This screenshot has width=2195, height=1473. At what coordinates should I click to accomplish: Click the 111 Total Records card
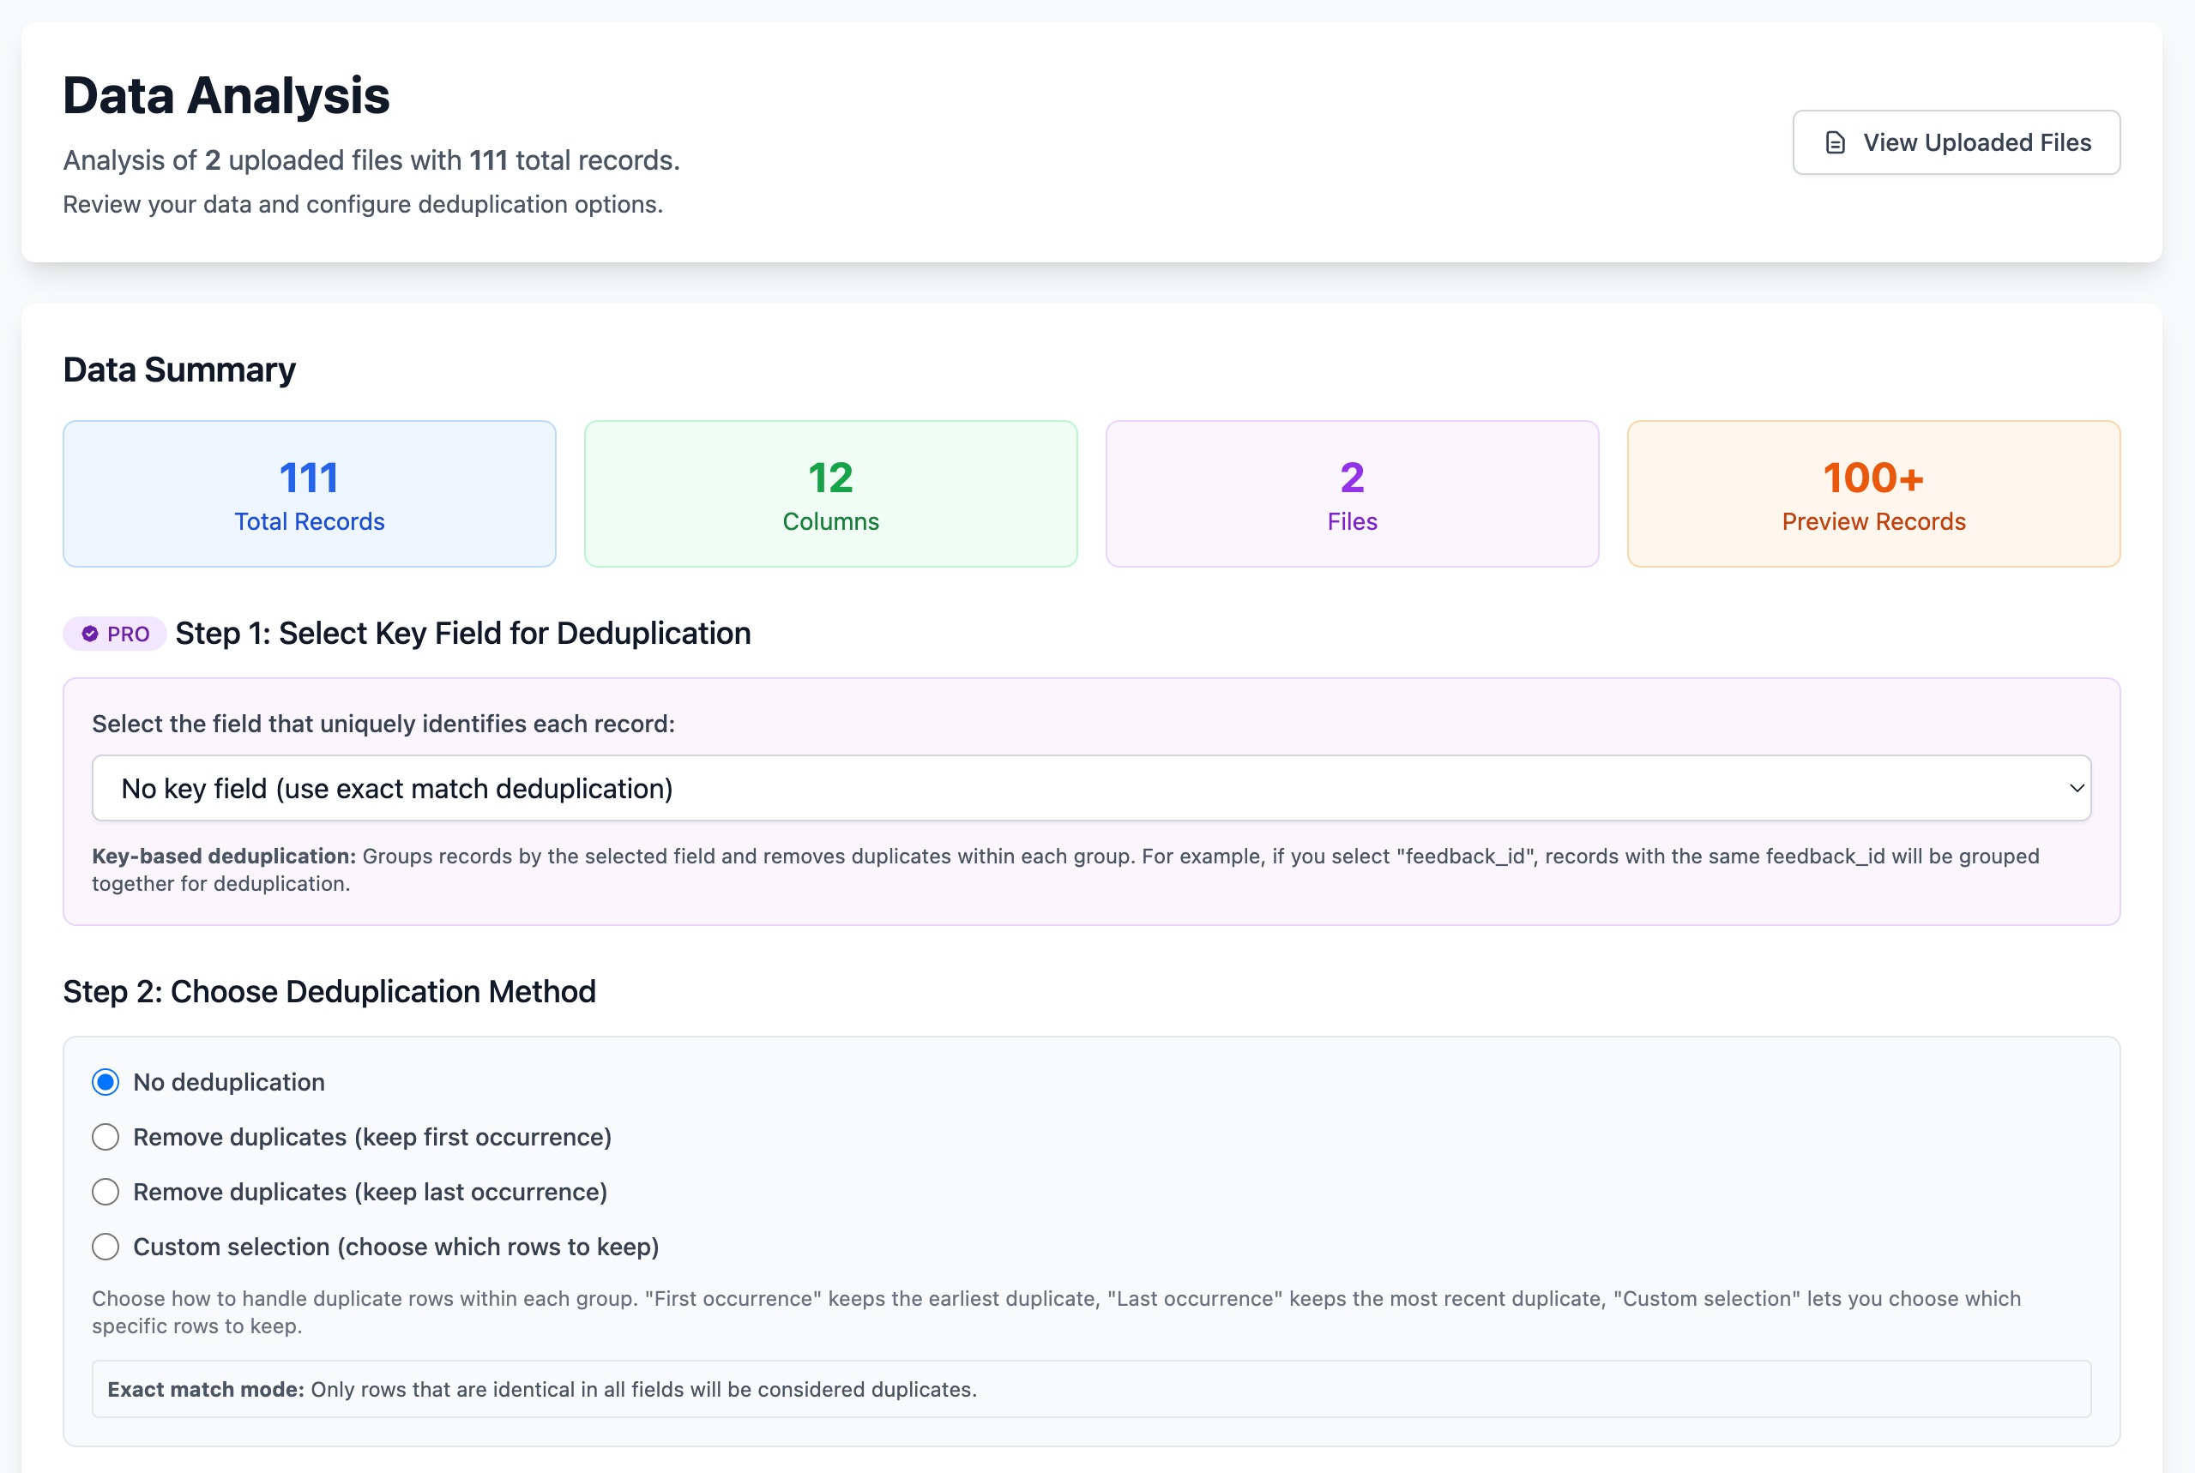coord(309,494)
